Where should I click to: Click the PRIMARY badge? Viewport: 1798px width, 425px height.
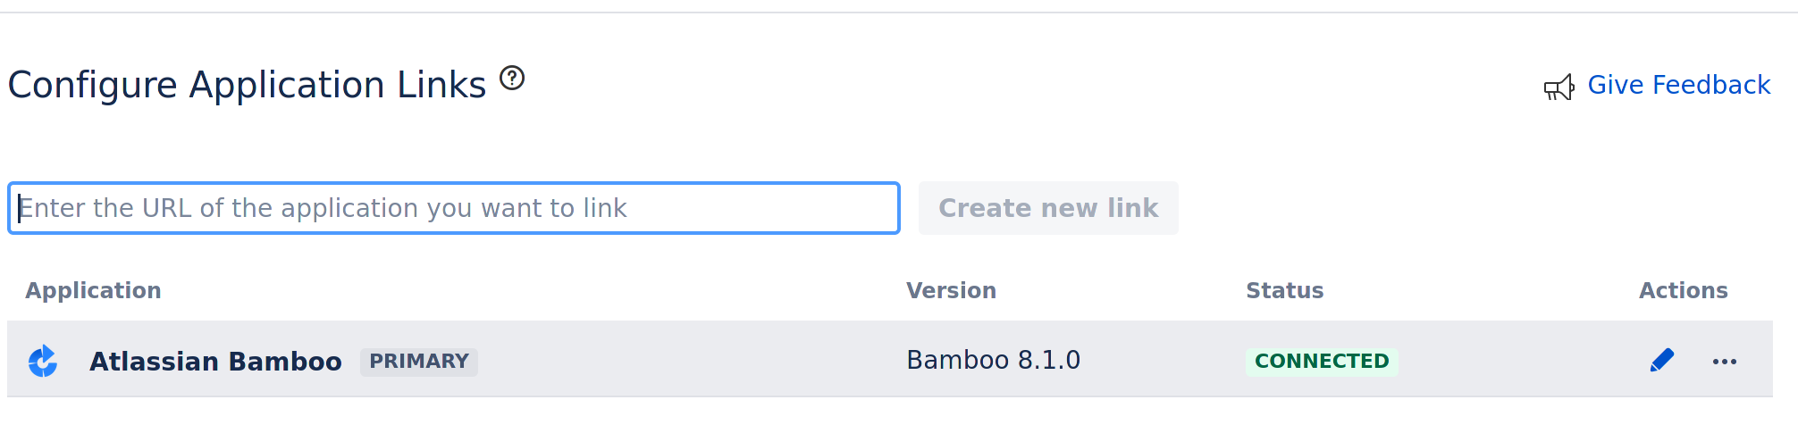[419, 362]
